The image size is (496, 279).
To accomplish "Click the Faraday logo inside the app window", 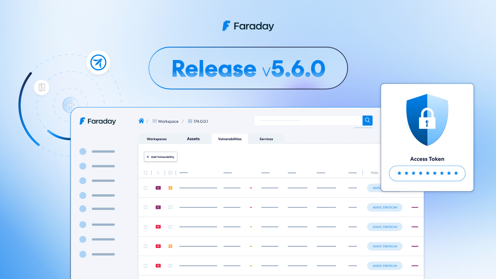I will click(98, 121).
